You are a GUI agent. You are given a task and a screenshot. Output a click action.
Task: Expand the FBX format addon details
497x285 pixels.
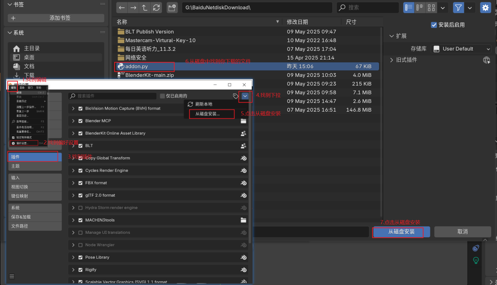pyautogui.click(x=73, y=183)
